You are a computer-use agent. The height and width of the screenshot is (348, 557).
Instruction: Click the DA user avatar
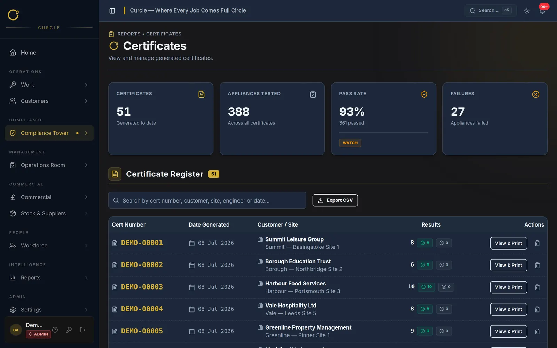[16, 330]
